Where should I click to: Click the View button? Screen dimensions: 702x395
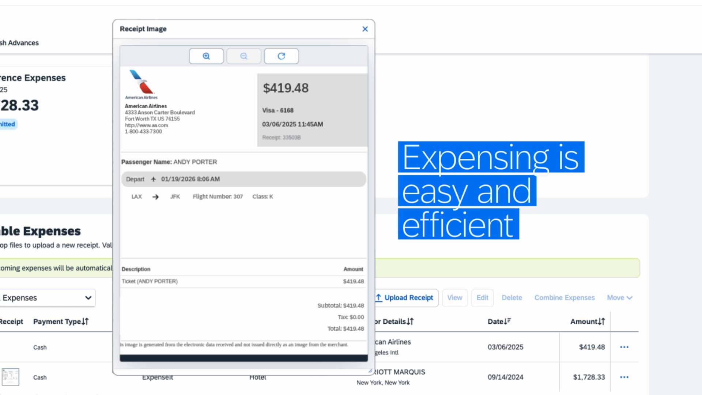pos(455,298)
